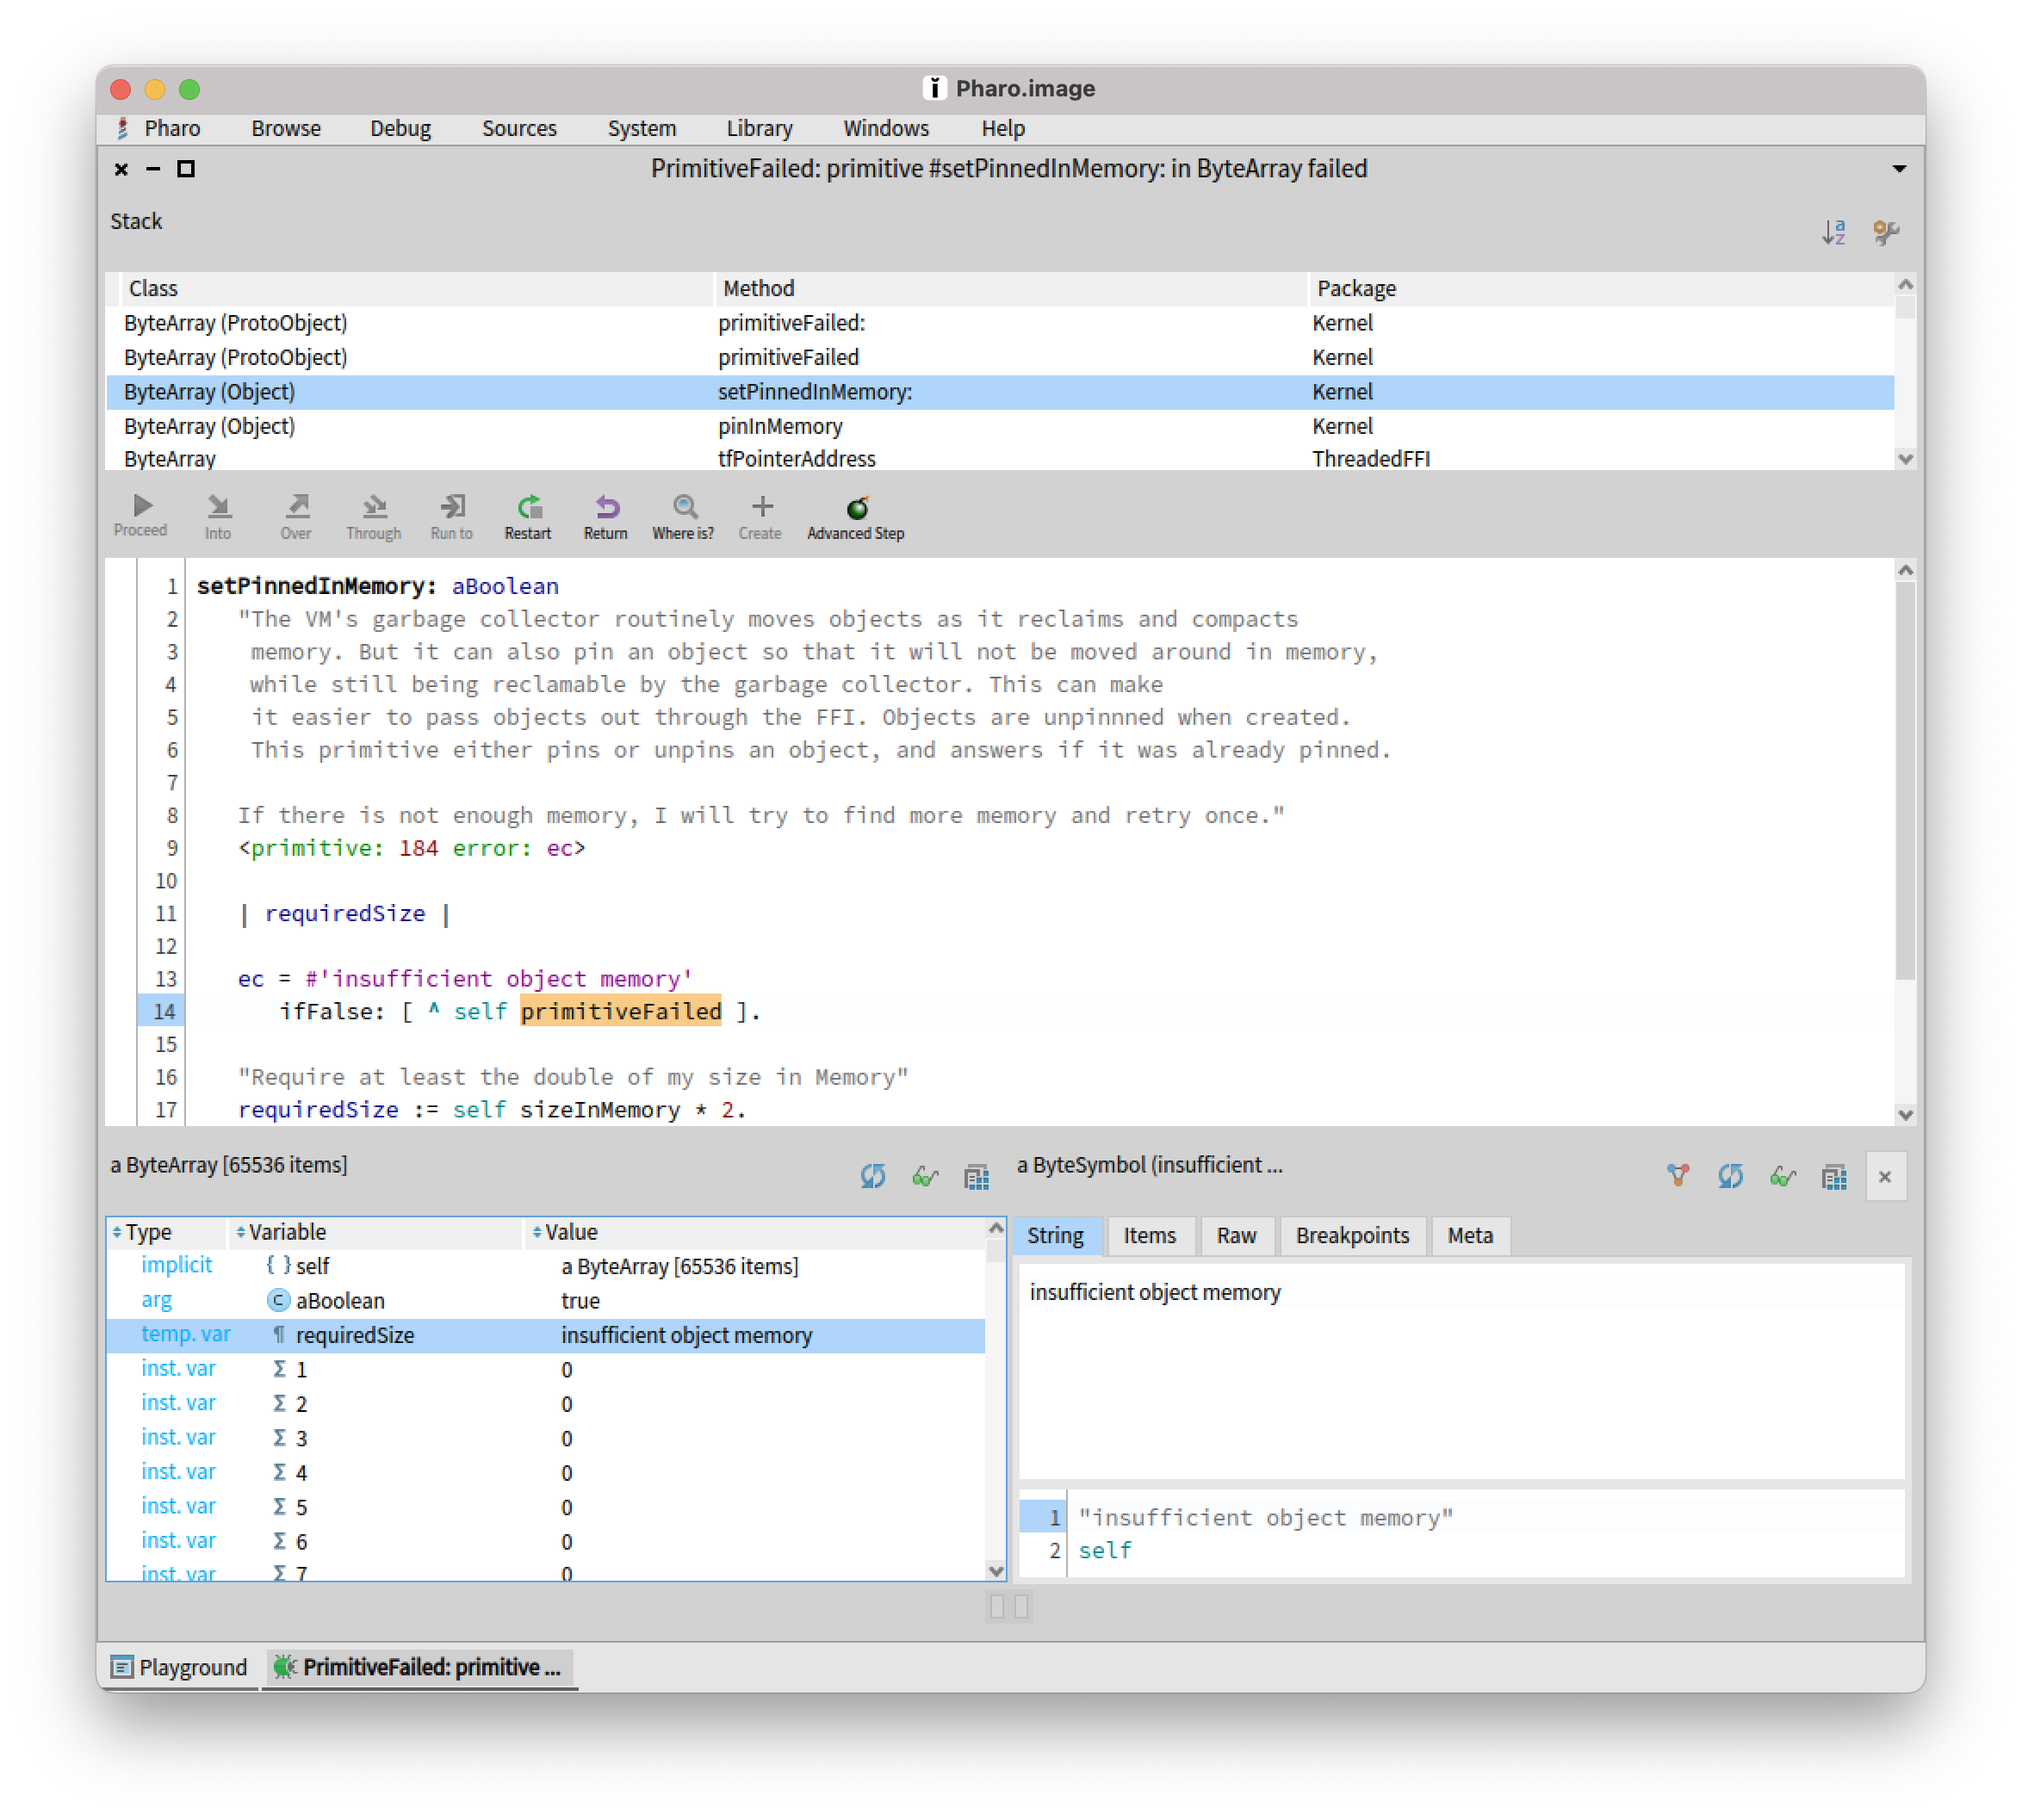This screenshot has height=1820, width=2022.
Task: Open the Debug menu
Action: tap(400, 128)
